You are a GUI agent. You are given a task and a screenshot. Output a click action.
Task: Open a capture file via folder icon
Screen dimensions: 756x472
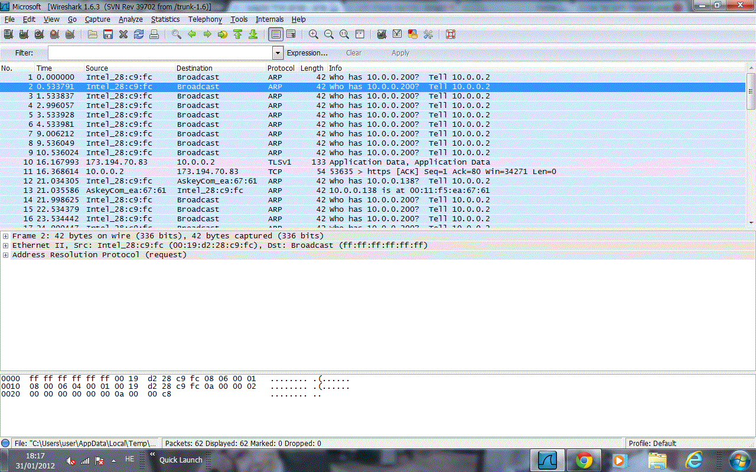[93, 34]
